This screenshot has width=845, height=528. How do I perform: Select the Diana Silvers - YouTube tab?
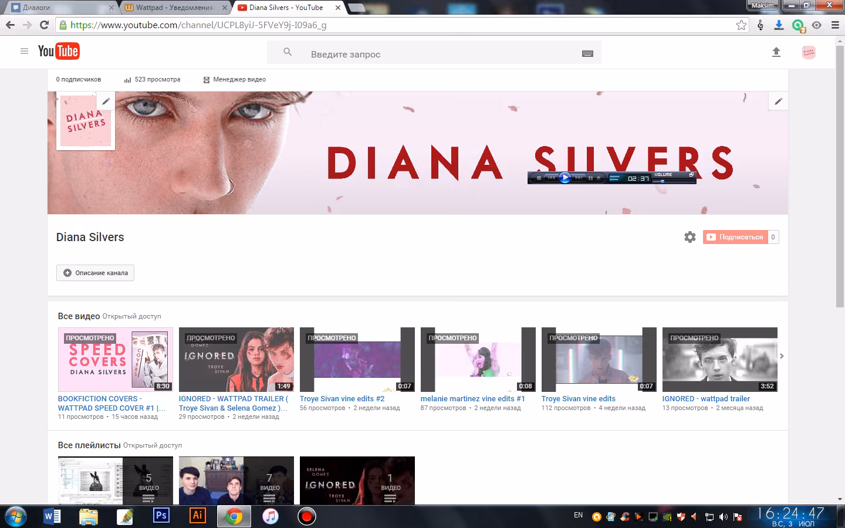tap(288, 8)
